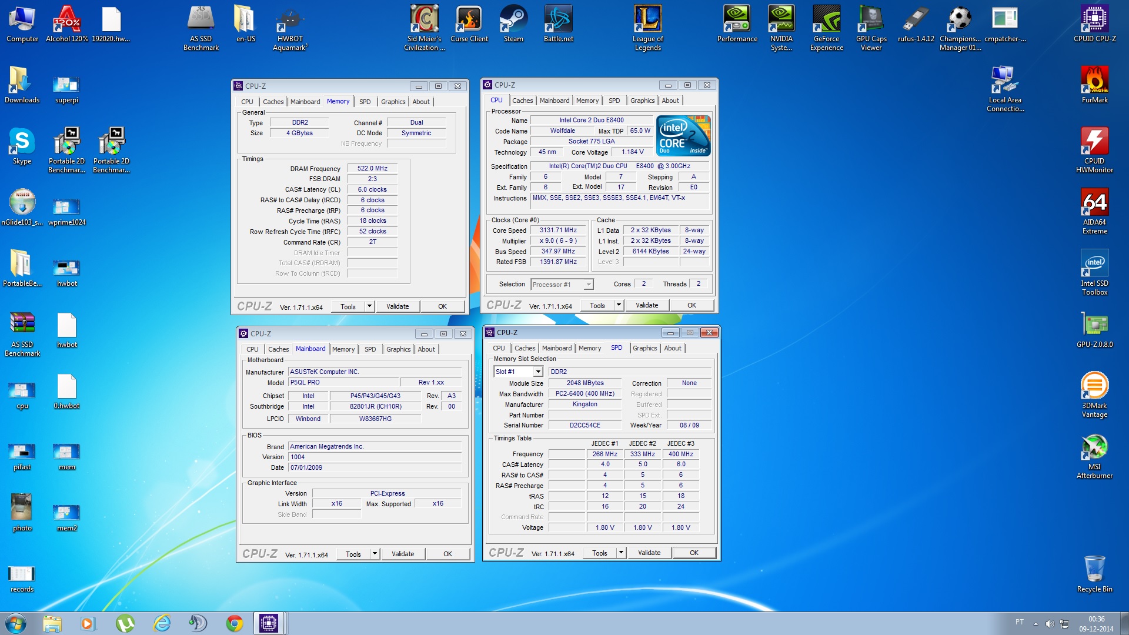1129x635 pixels.
Task: Open Graphics tab in CPU window
Action: (642, 101)
